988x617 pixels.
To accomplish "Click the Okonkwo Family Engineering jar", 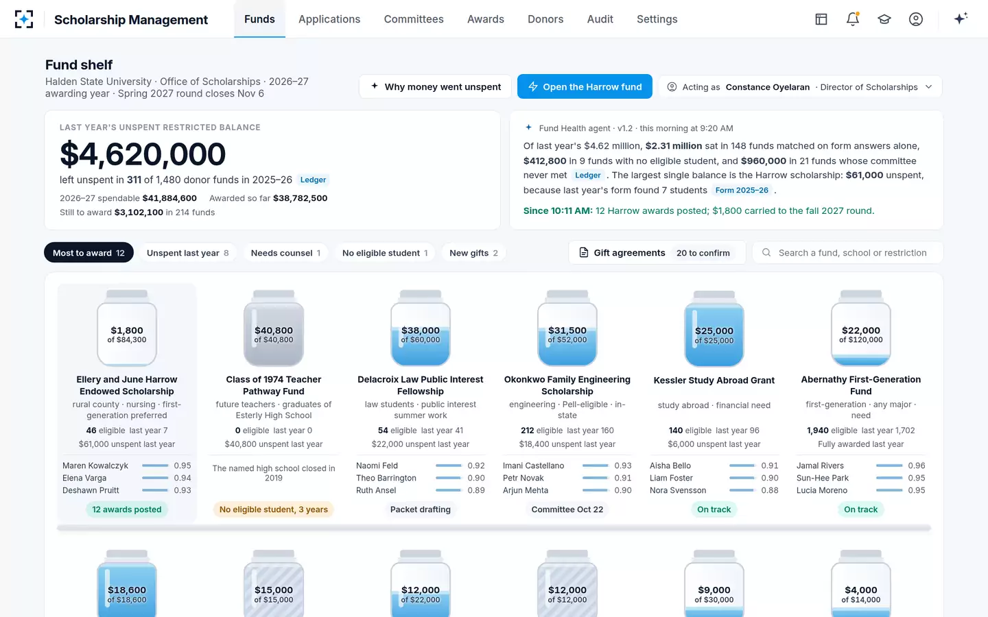I will coord(567,328).
